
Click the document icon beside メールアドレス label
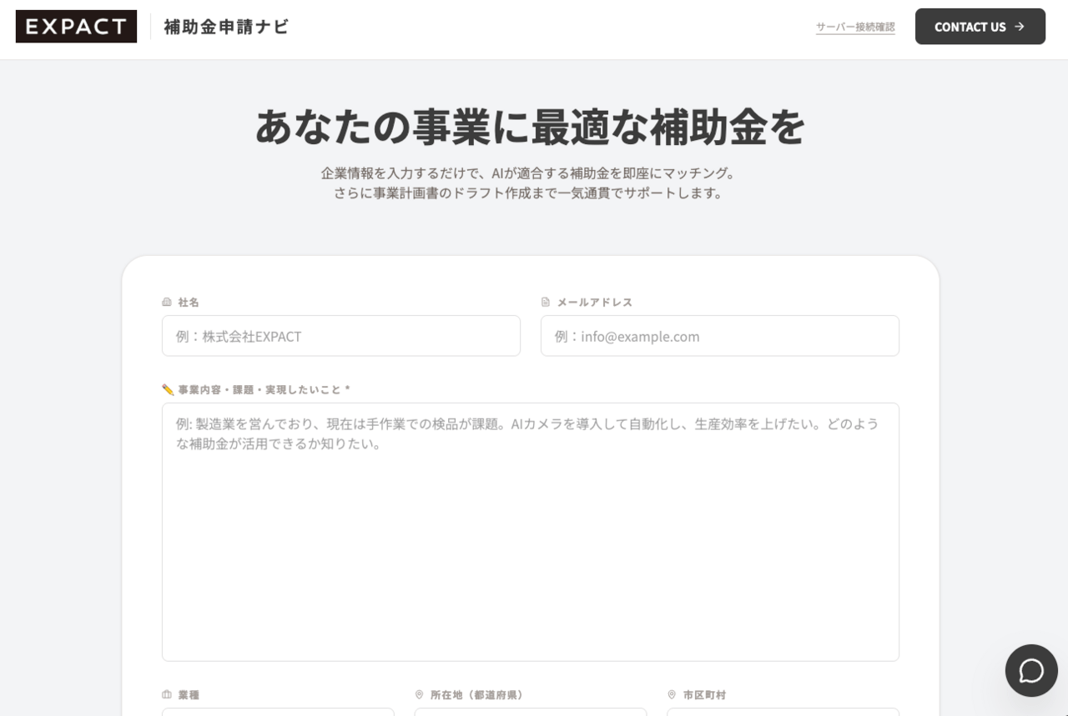545,302
